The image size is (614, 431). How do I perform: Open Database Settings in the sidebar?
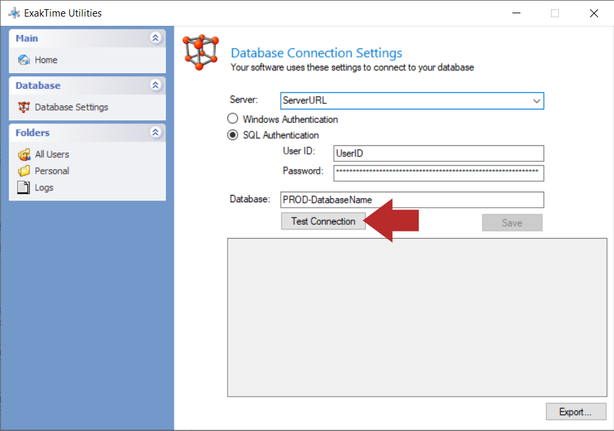coord(71,107)
